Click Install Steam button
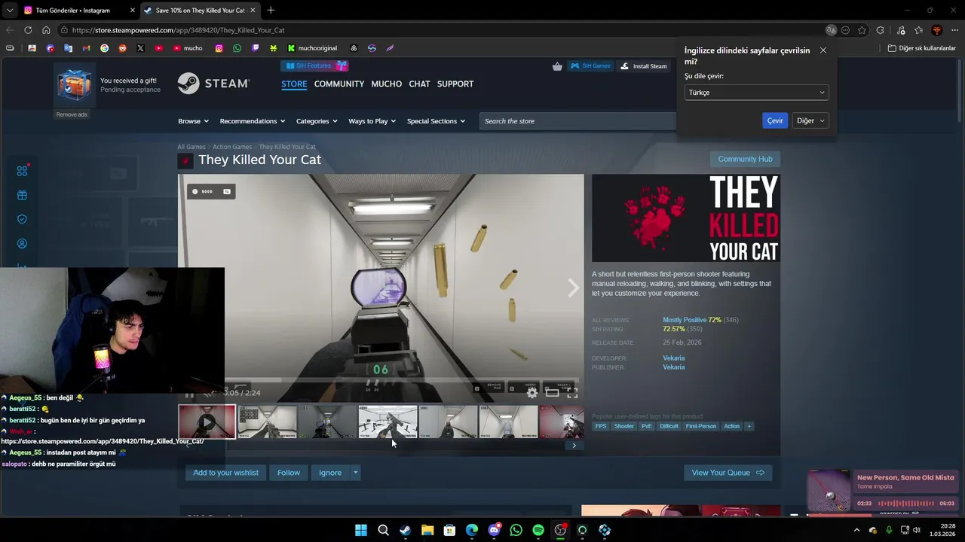Screen dimensions: 965x542 tap(644, 66)
